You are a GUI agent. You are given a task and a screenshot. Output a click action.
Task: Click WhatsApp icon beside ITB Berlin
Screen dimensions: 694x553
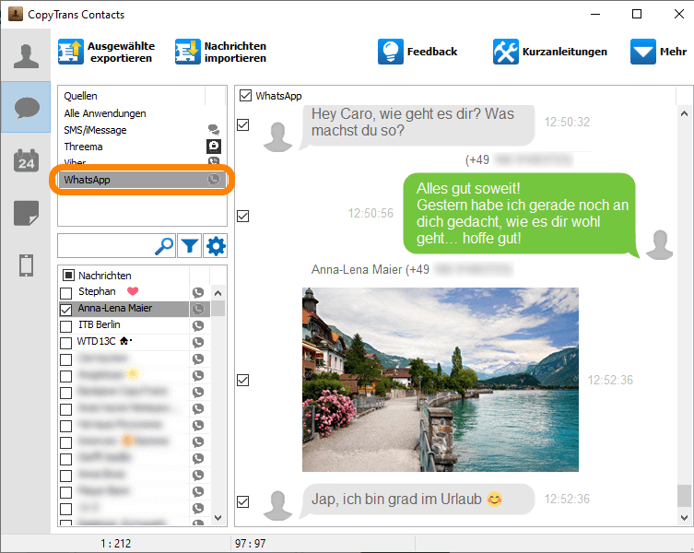coord(198,326)
